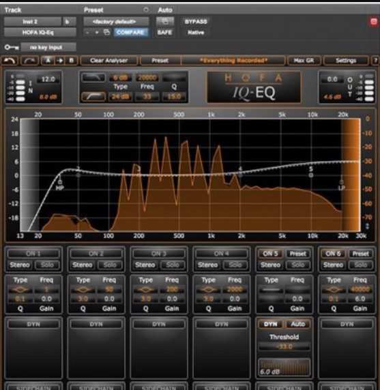This screenshot has height=390, width=380.
Task: Toggle the COMPARE button
Action: (130, 32)
